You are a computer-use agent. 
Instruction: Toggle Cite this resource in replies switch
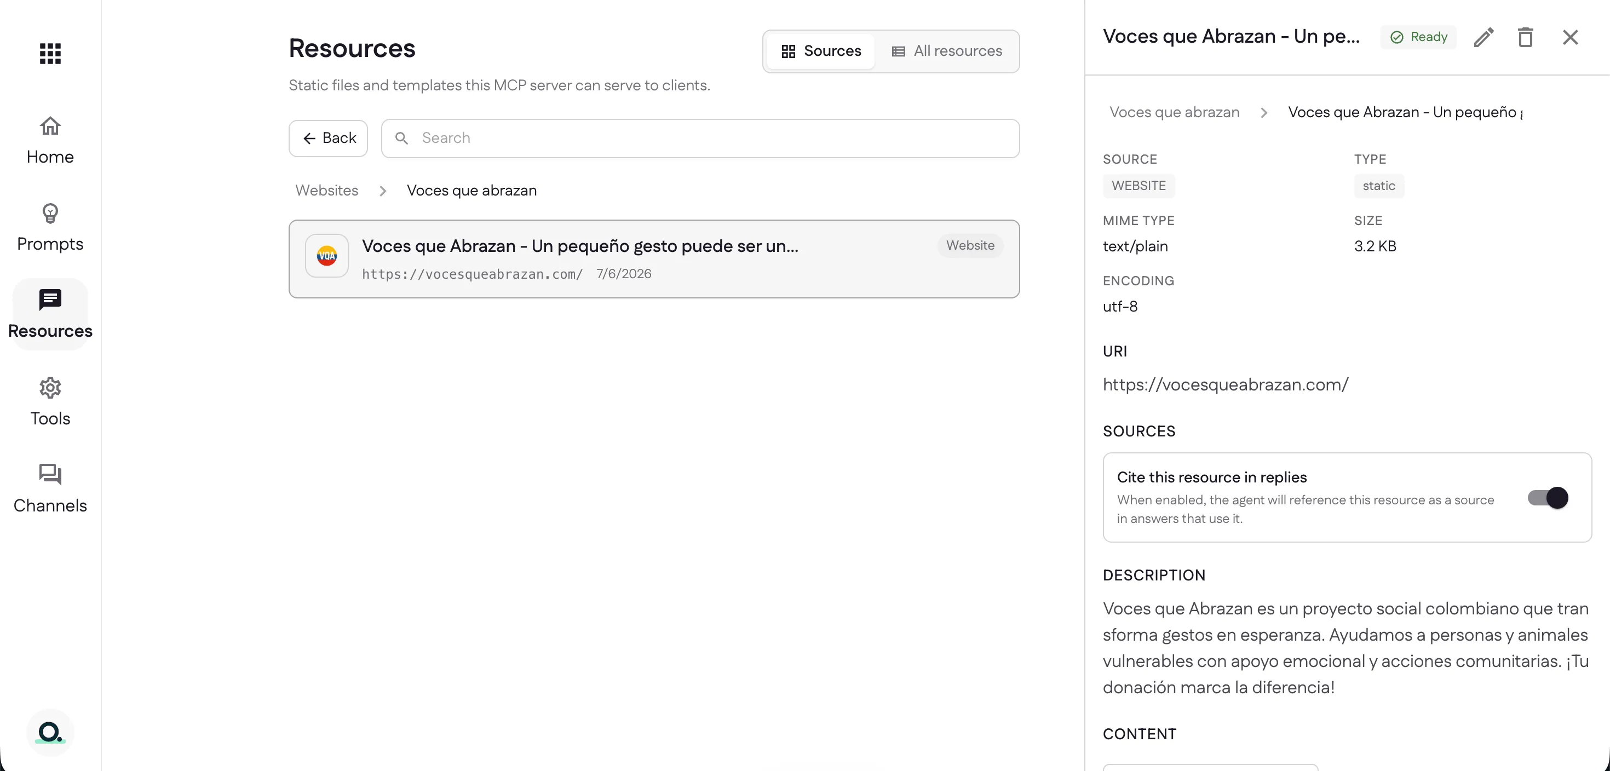tap(1548, 498)
